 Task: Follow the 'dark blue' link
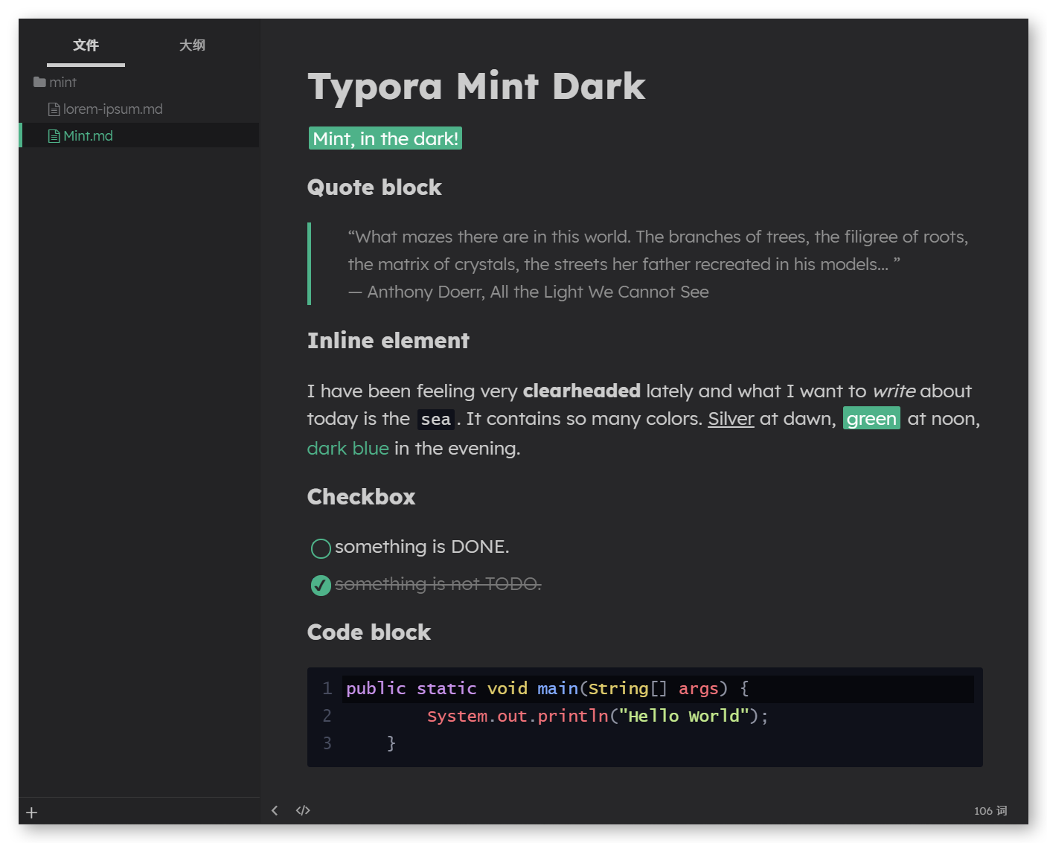pyautogui.click(x=348, y=448)
